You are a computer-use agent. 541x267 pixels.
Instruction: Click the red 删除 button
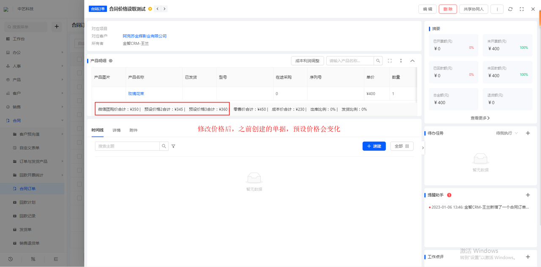448,9
